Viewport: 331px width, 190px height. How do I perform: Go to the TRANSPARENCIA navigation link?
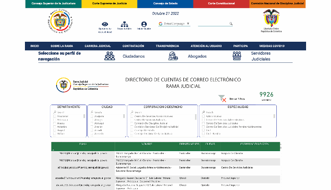pyautogui.click(x=167, y=46)
